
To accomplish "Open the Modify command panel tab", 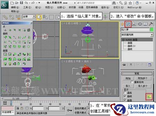I will pyautogui.click(x=128, y=24).
